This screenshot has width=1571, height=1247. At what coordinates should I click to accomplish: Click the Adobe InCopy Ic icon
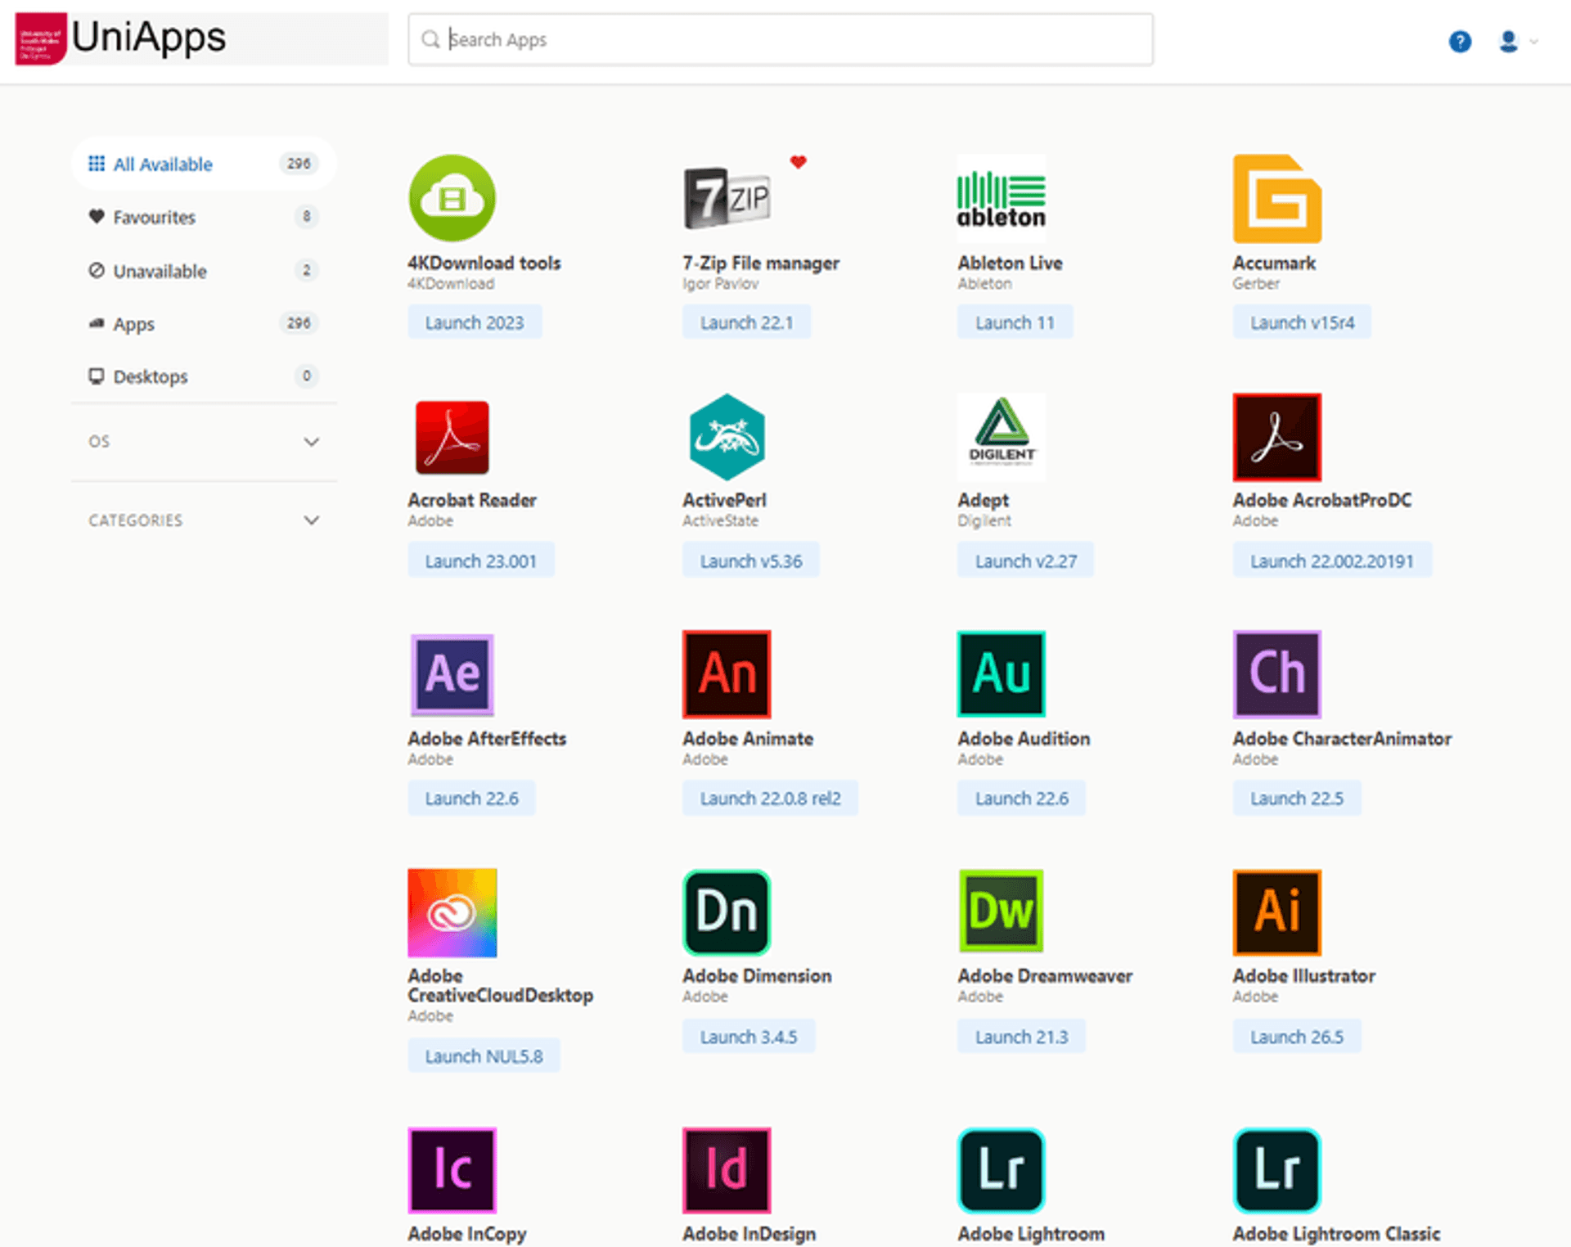(452, 1170)
